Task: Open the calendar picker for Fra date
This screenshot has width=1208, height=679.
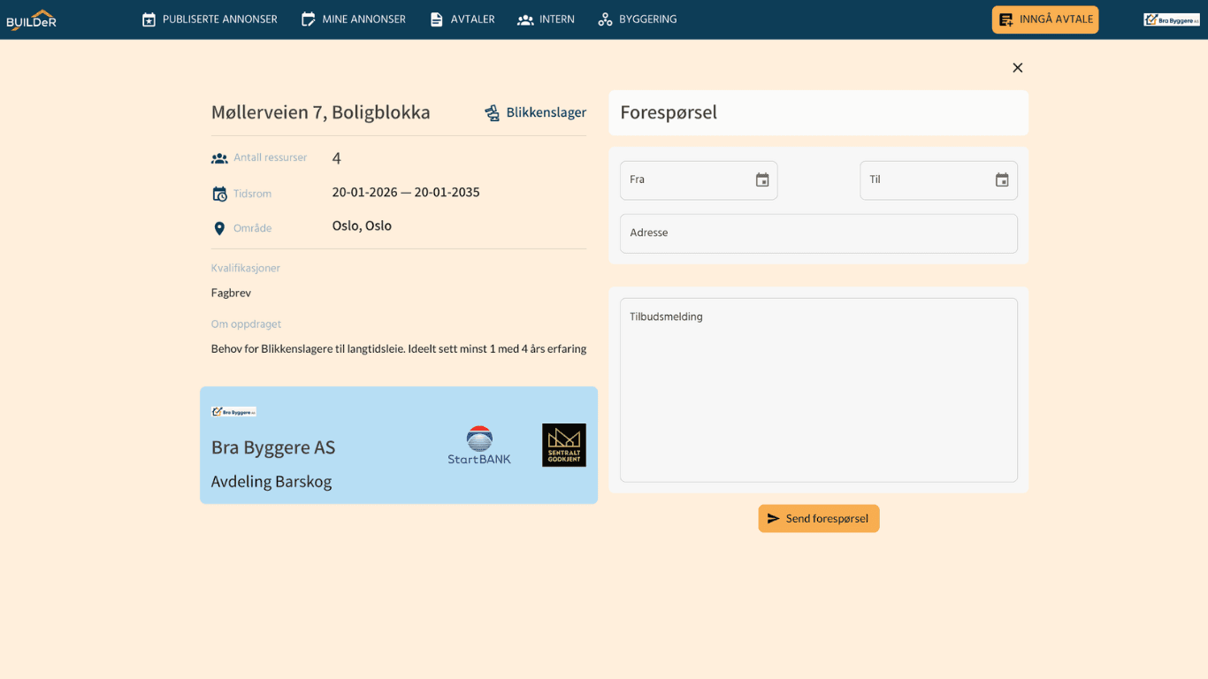Action: tap(762, 180)
